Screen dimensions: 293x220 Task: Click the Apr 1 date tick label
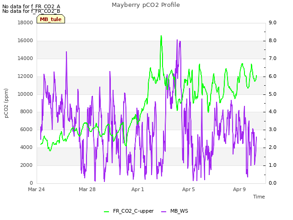[x=138, y=189]
